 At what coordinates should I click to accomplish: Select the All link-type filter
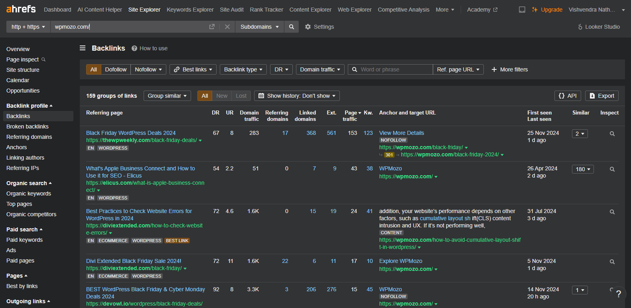tap(94, 69)
